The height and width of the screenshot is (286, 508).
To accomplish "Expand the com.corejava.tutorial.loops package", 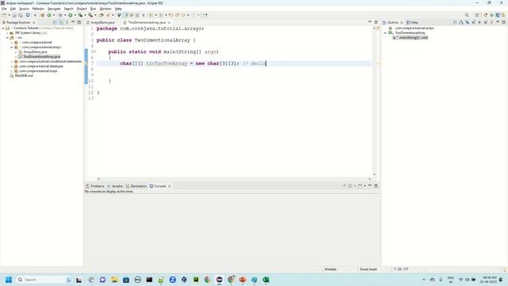I will click(12, 71).
